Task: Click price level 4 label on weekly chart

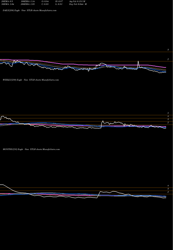Action: pos(168,116)
